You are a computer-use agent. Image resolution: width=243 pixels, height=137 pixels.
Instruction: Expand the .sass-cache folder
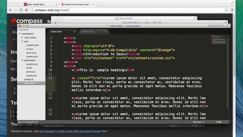[22, 37]
